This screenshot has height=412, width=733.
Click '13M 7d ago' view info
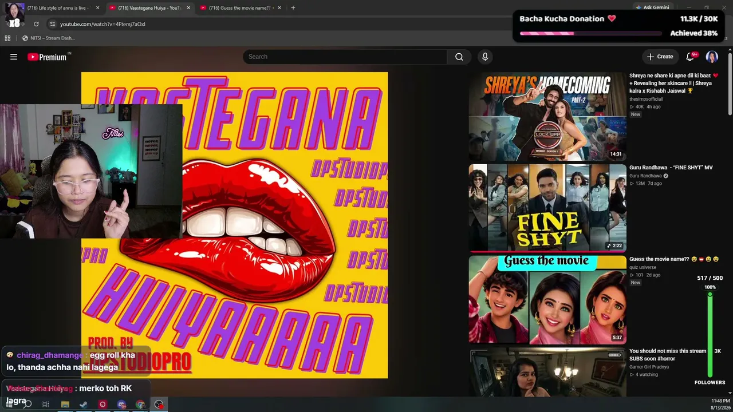click(x=645, y=184)
